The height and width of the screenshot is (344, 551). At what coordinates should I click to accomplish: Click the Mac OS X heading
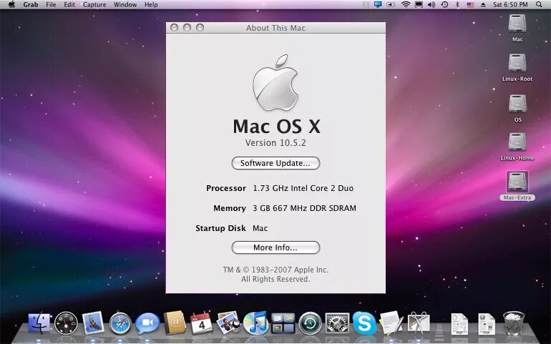pyautogui.click(x=276, y=126)
